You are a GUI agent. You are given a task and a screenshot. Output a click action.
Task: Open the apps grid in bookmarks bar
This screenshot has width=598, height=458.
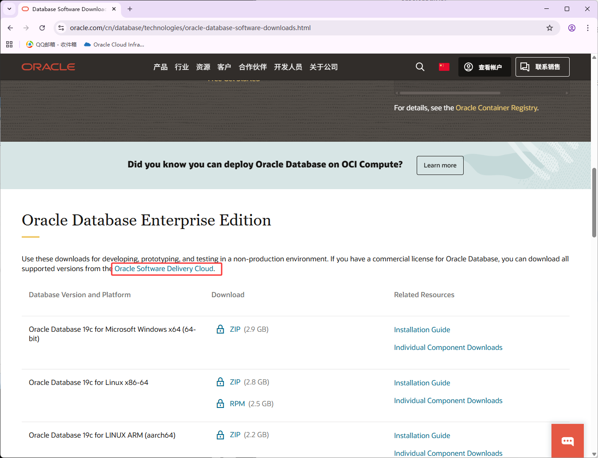[x=9, y=44]
